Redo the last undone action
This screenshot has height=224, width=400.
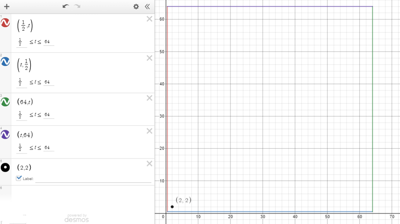(77, 7)
